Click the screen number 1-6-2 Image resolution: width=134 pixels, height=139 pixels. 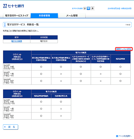tap(128, 25)
